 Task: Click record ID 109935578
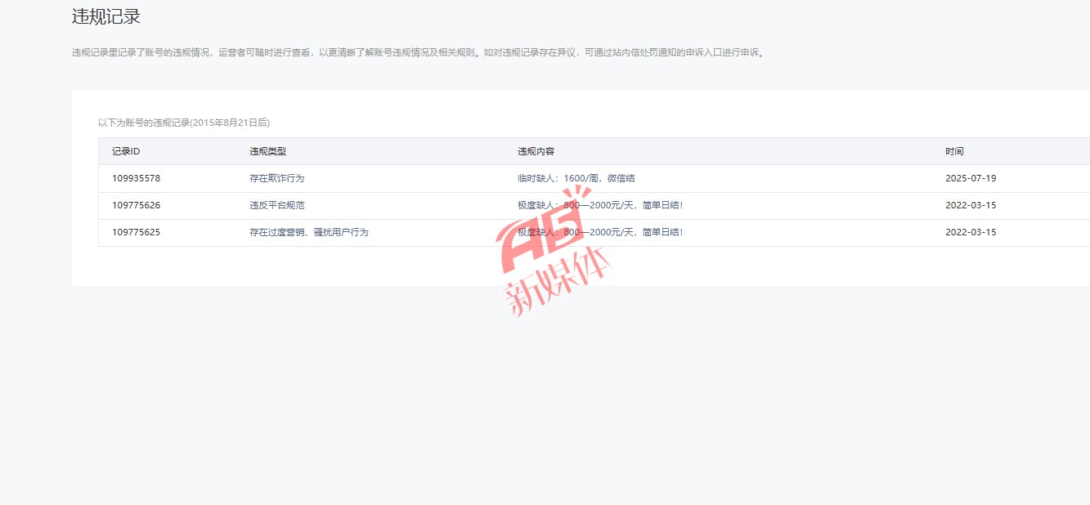[136, 178]
